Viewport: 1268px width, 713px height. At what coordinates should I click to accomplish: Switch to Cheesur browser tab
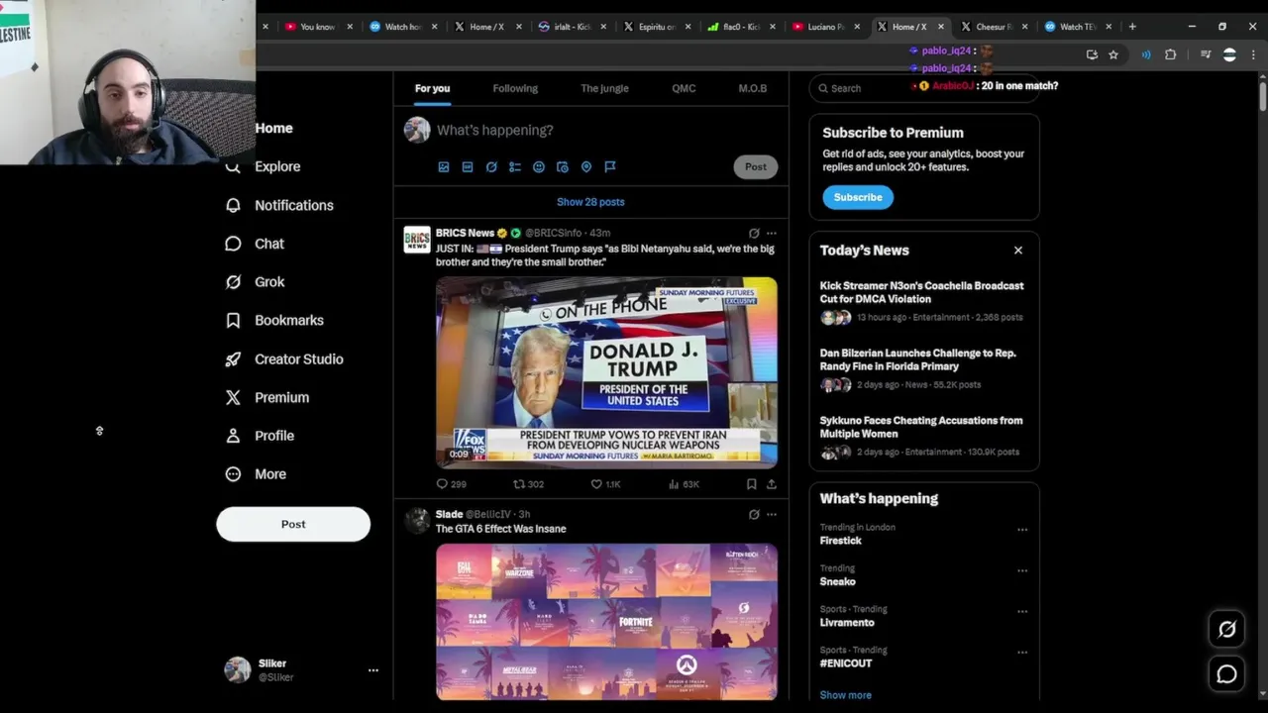point(992,27)
